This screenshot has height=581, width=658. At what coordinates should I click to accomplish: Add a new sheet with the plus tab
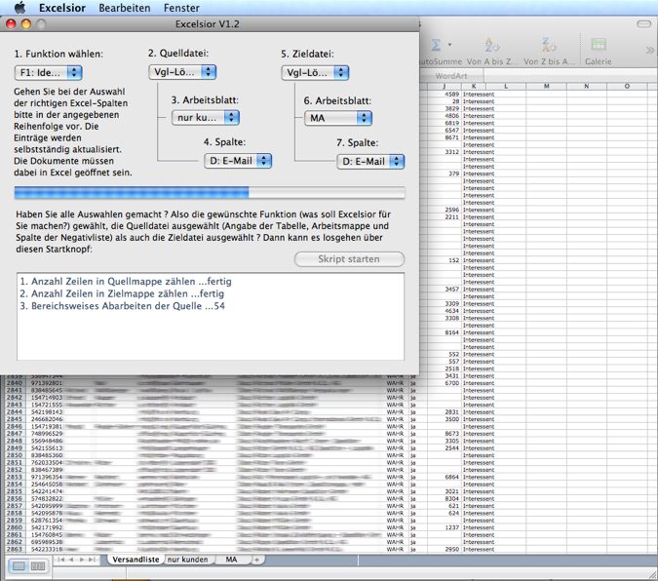click(256, 560)
